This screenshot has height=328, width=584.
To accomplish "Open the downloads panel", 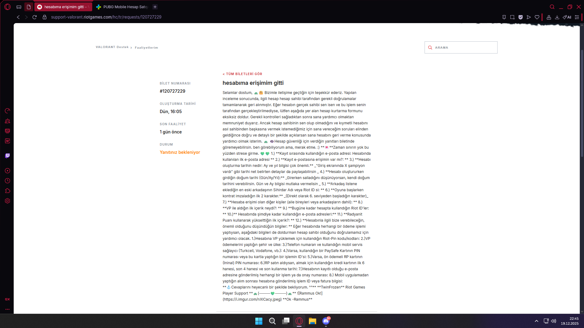I will pos(557,17).
